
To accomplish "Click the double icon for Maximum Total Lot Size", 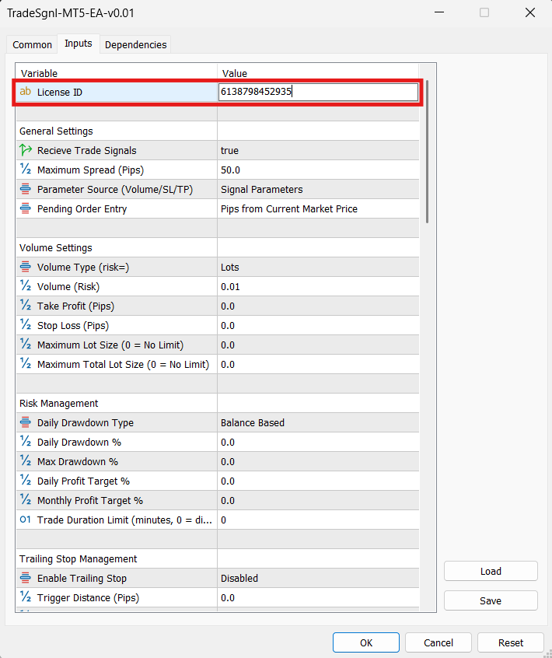I will [26, 363].
